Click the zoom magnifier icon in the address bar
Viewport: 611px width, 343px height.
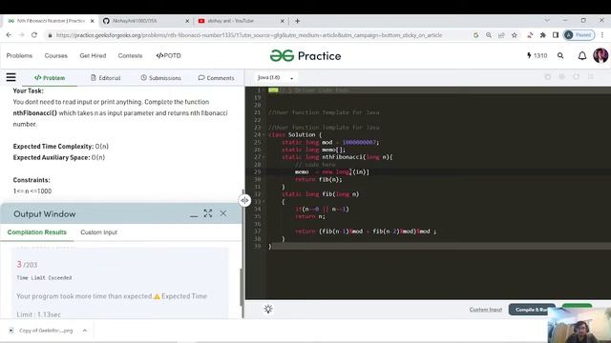(489, 35)
